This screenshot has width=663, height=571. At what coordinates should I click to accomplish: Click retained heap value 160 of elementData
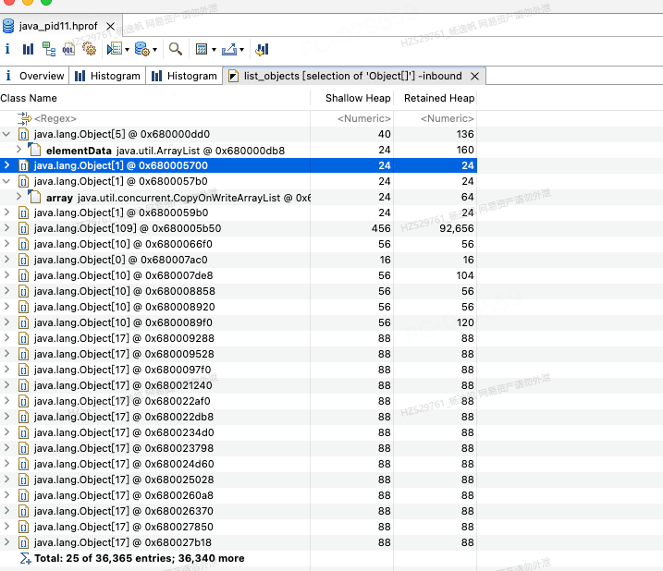(465, 150)
